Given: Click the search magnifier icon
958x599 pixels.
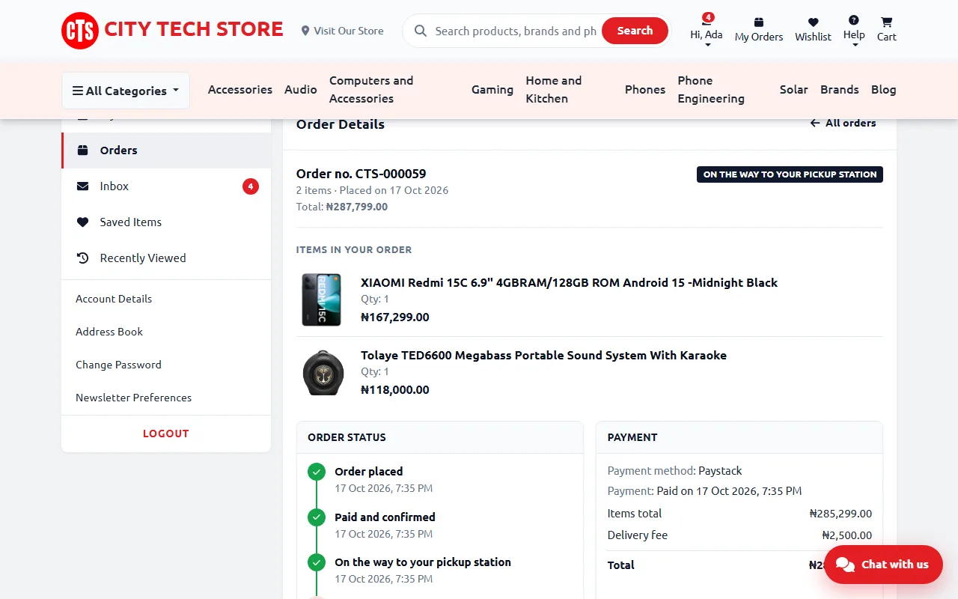Looking at the screenshot, I should [x=421, y=31].
